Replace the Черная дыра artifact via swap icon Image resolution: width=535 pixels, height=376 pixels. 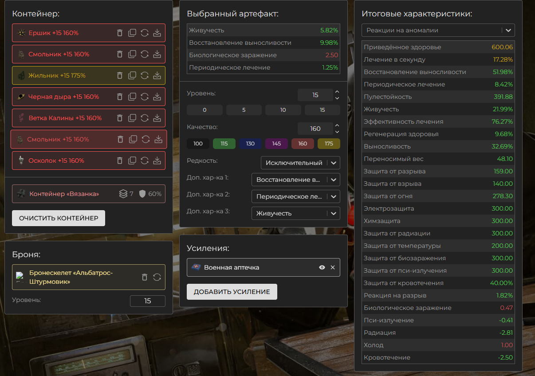[144, 97]
